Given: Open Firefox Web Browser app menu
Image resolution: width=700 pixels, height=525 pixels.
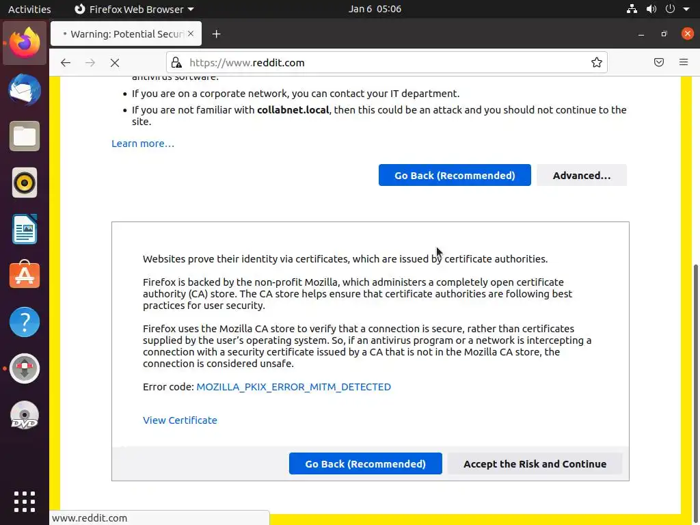Looking at the screenshot, I should (x=134, y=9).
